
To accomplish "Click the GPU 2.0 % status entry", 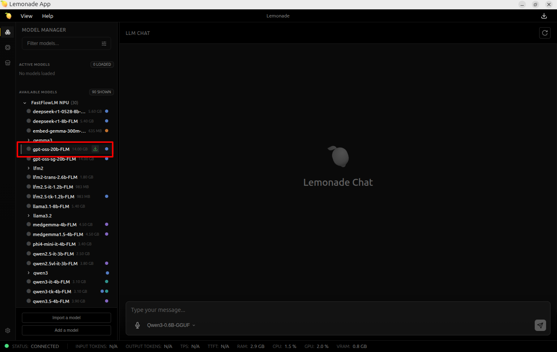I will tap(316, 346).
